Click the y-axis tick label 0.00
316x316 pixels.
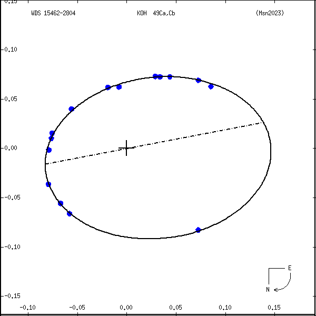click(x=11, y=148)
